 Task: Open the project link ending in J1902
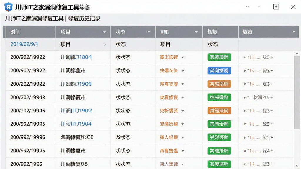(x=76, y=111)
